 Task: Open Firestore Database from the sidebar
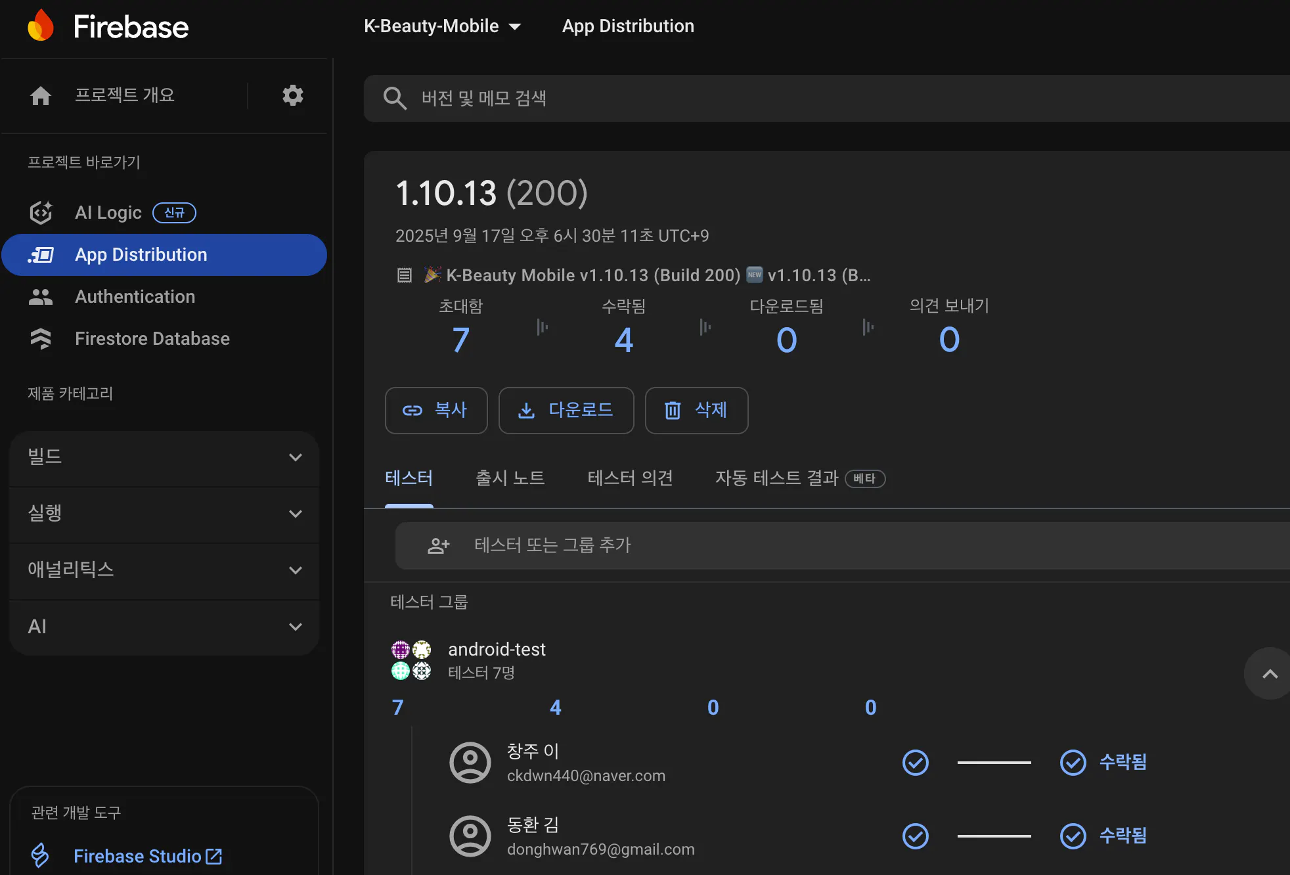pyautogui.click(x=152, y=338)
